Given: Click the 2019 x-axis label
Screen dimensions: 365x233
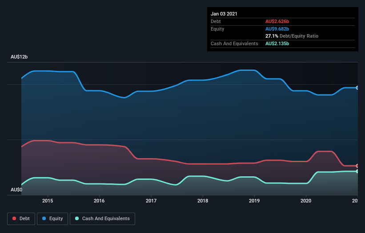Looking at the screenshot, I should point(254,201).
